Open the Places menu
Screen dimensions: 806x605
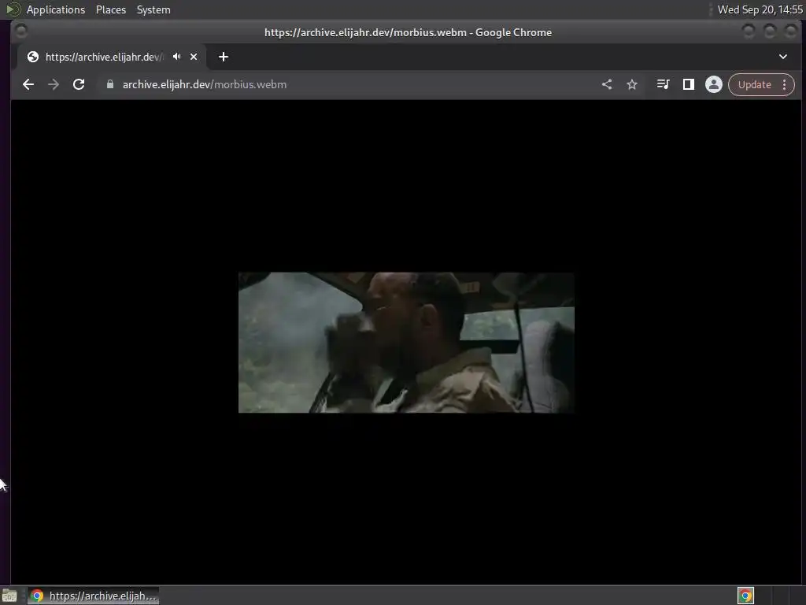point(111,9)
